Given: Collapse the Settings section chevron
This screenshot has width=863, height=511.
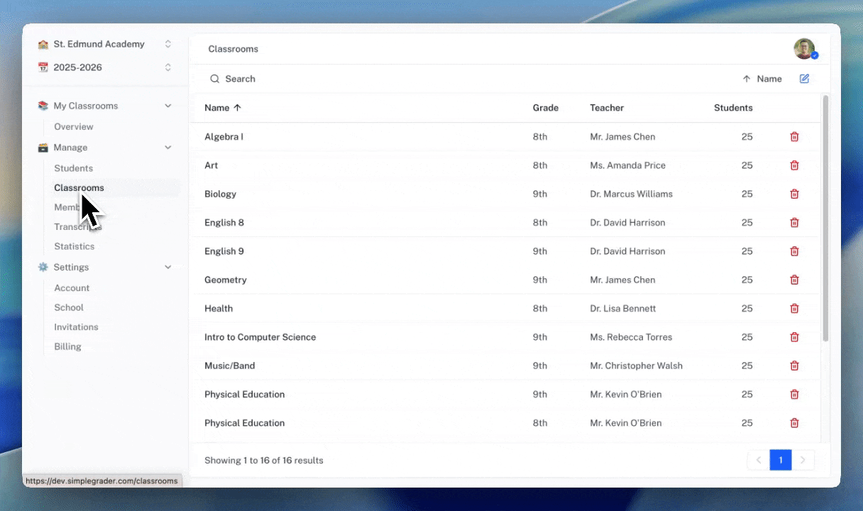Looking at the screenshot, I should (167, 267).
